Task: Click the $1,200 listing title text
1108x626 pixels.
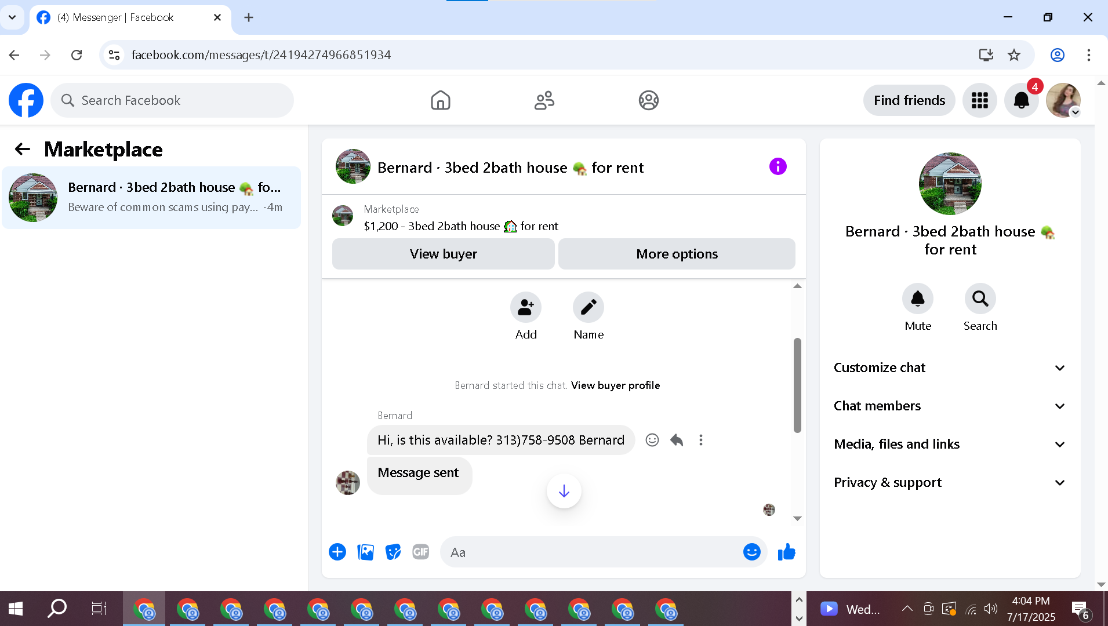Action: click(461, 227)
